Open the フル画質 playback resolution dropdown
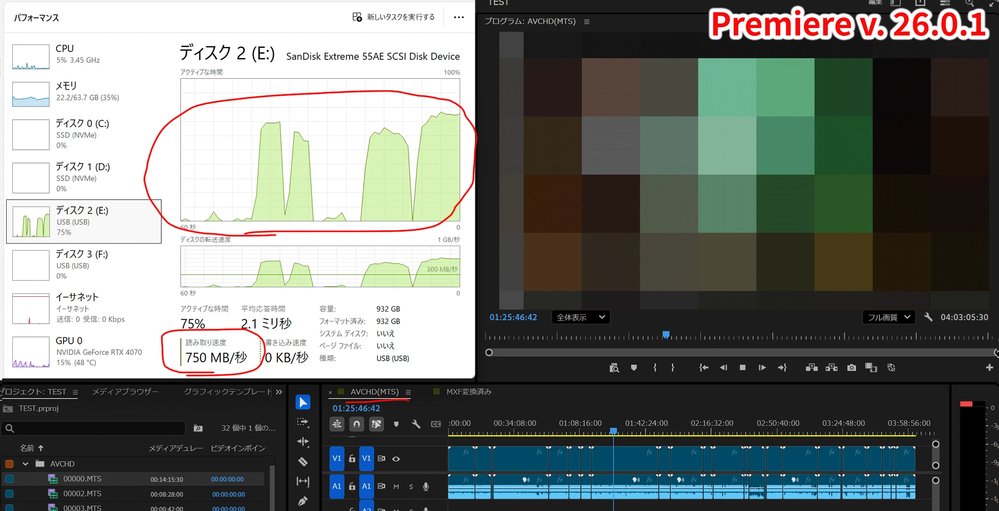999x511 pixels. [888, 317]
